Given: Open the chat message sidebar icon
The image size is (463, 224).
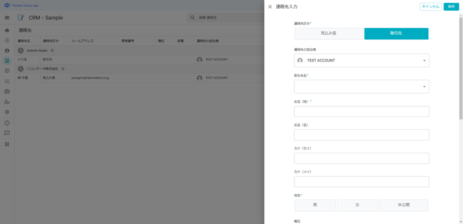Looking at the screenshot, I should pyautogui.click(x=7, y=71).
